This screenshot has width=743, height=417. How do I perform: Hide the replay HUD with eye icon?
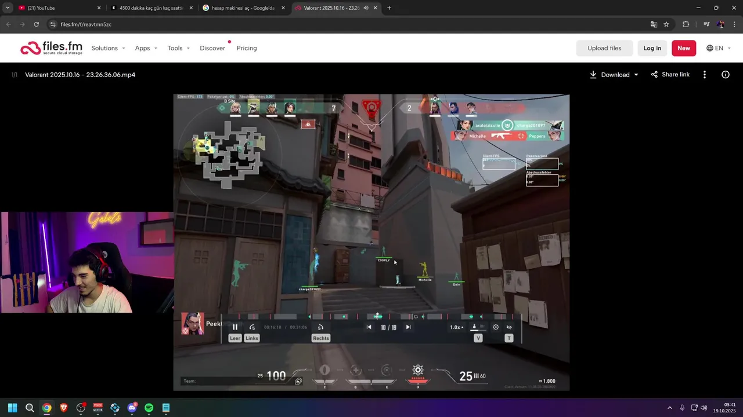click(509, 327)
